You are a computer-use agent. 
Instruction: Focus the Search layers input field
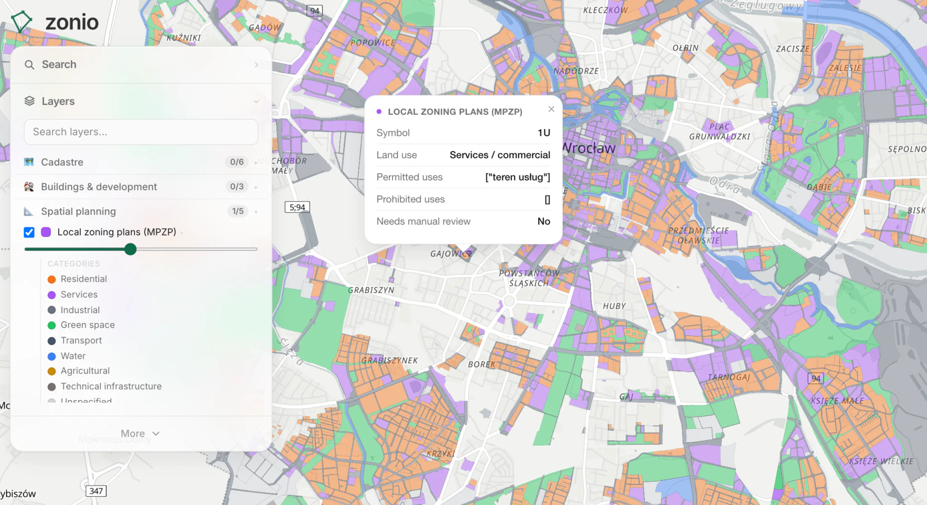click(141, 132)
